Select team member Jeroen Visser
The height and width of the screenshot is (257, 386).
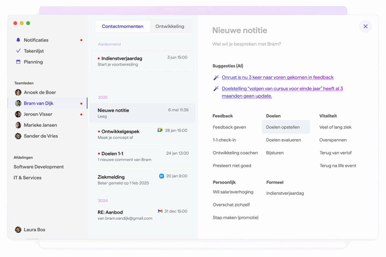coord(38,114)
